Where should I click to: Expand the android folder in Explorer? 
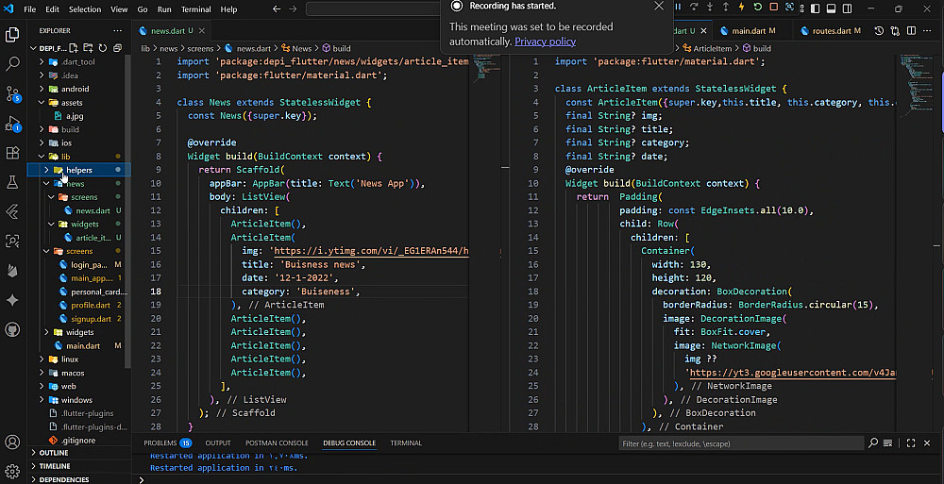[75, 89]
